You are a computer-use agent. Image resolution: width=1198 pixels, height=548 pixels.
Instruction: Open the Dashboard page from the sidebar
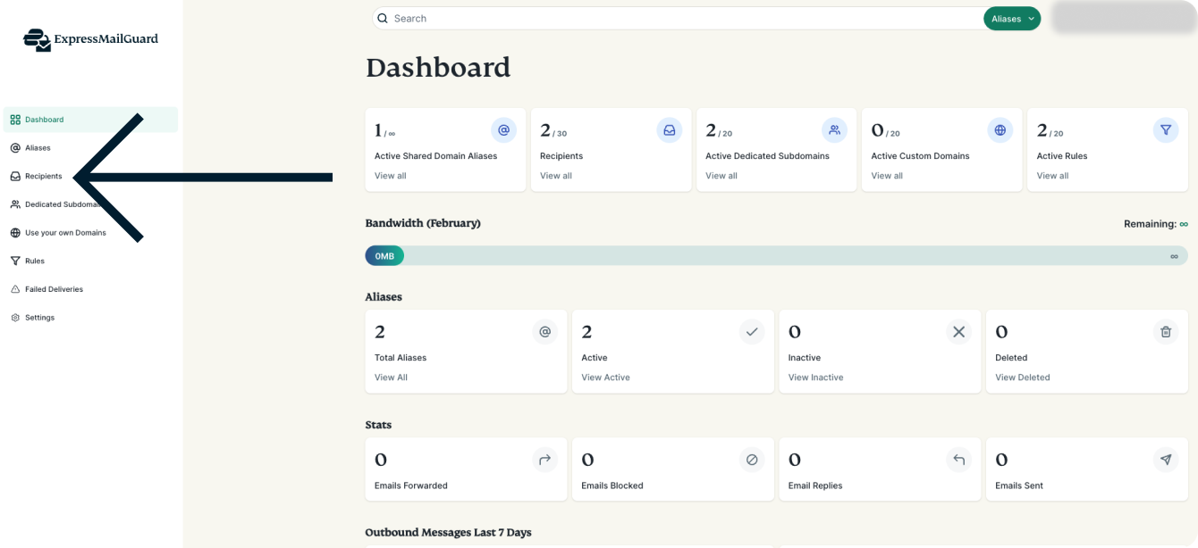90,120
